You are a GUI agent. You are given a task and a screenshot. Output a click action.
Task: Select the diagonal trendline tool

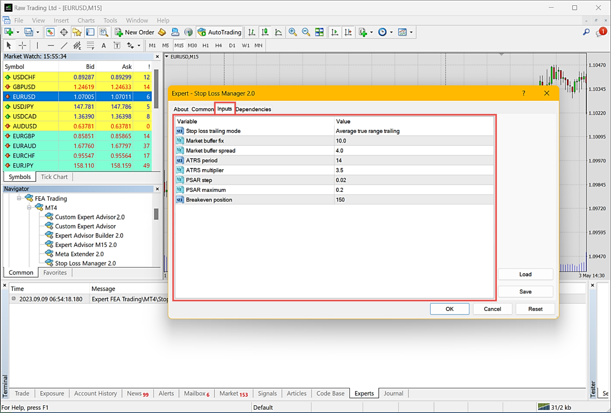click(64, 45)
